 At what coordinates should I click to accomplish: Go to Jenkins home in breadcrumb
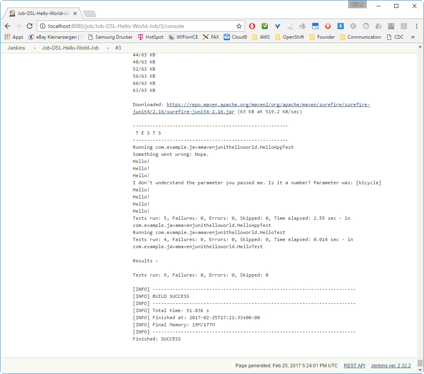16,48
